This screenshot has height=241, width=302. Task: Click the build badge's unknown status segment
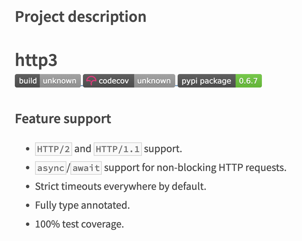(x=60, y=81)
